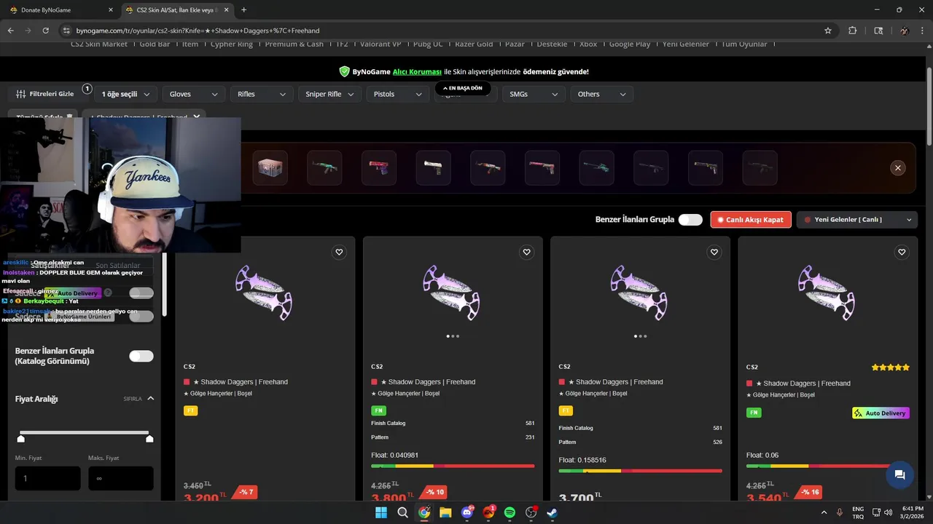Open SMGs filter dropdown

click(534, 94)
